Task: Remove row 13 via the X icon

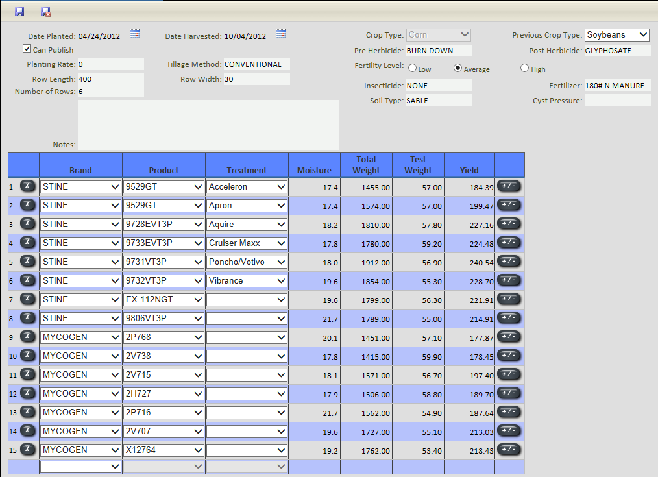Action: [28, 412]
